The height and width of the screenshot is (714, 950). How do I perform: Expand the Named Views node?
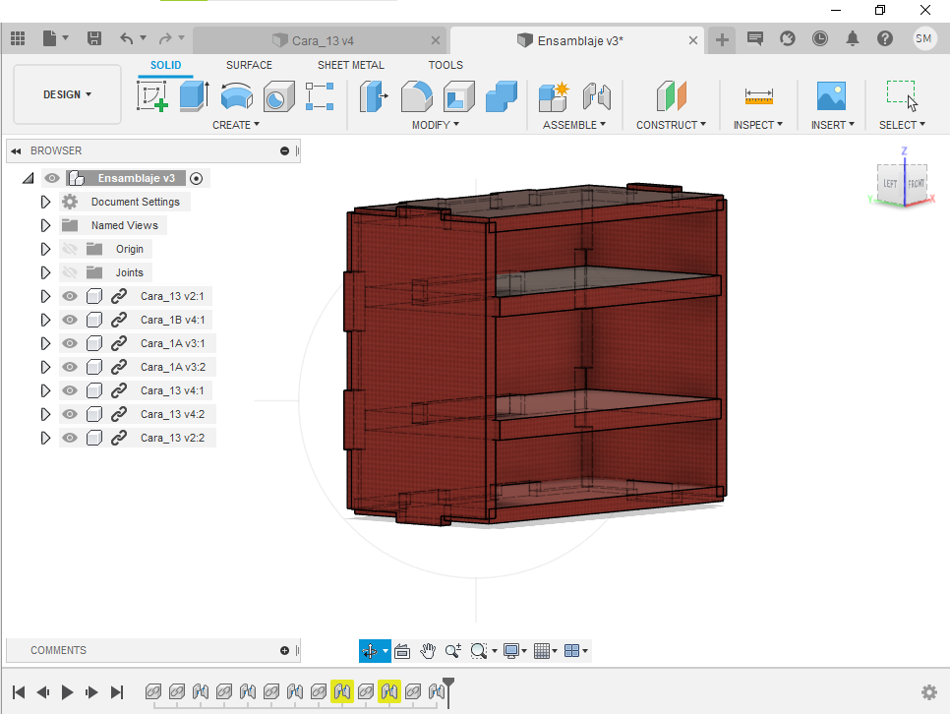point(45,225)
